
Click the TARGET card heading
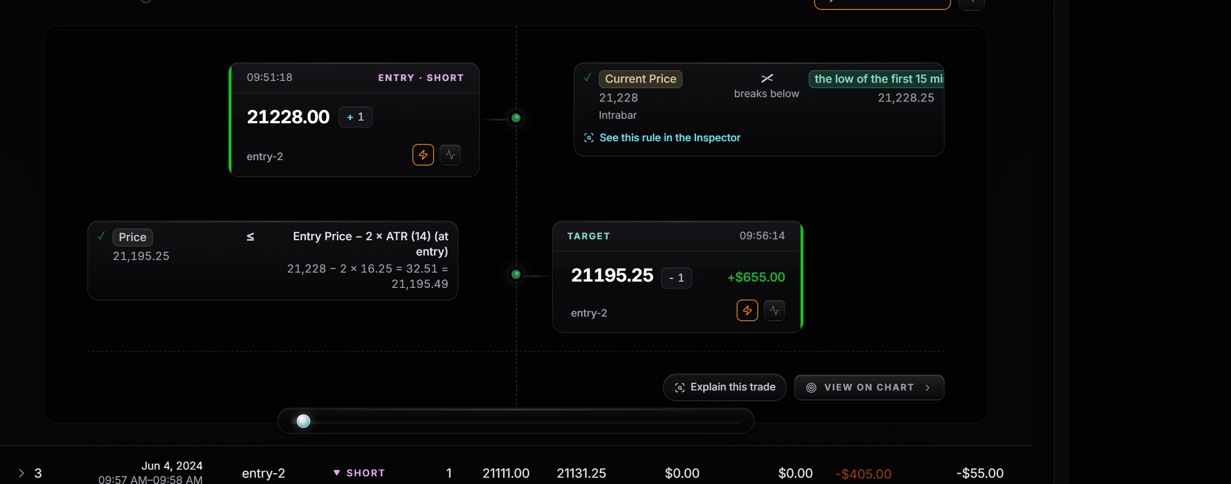click(588, 236)
